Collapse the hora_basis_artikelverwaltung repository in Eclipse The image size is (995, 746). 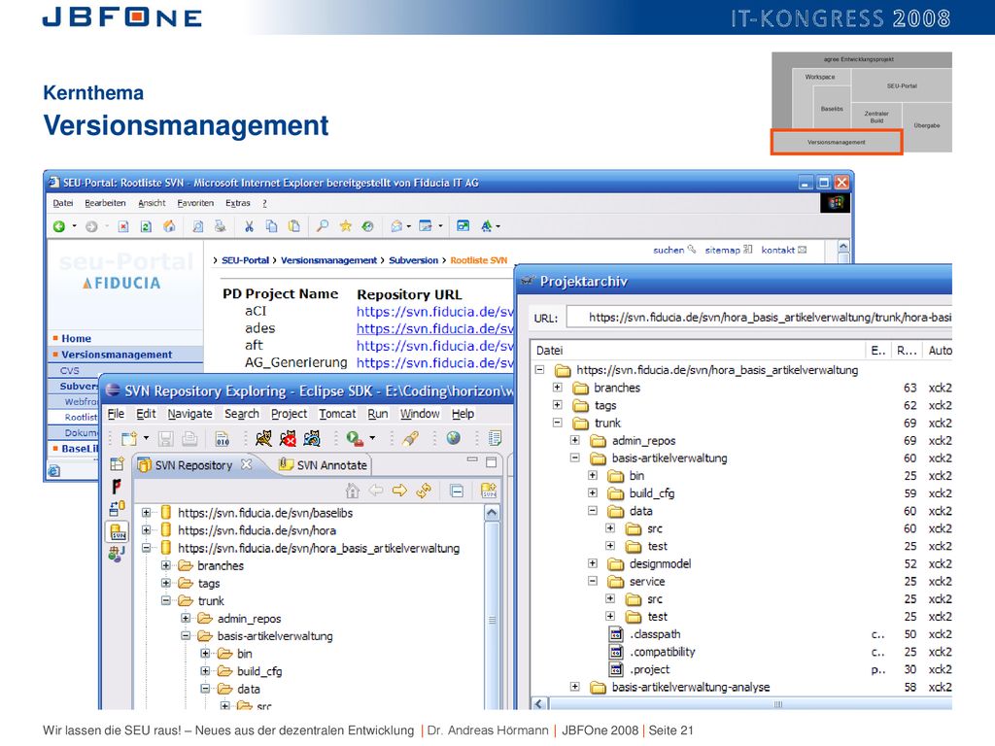(x=147, y=548)
